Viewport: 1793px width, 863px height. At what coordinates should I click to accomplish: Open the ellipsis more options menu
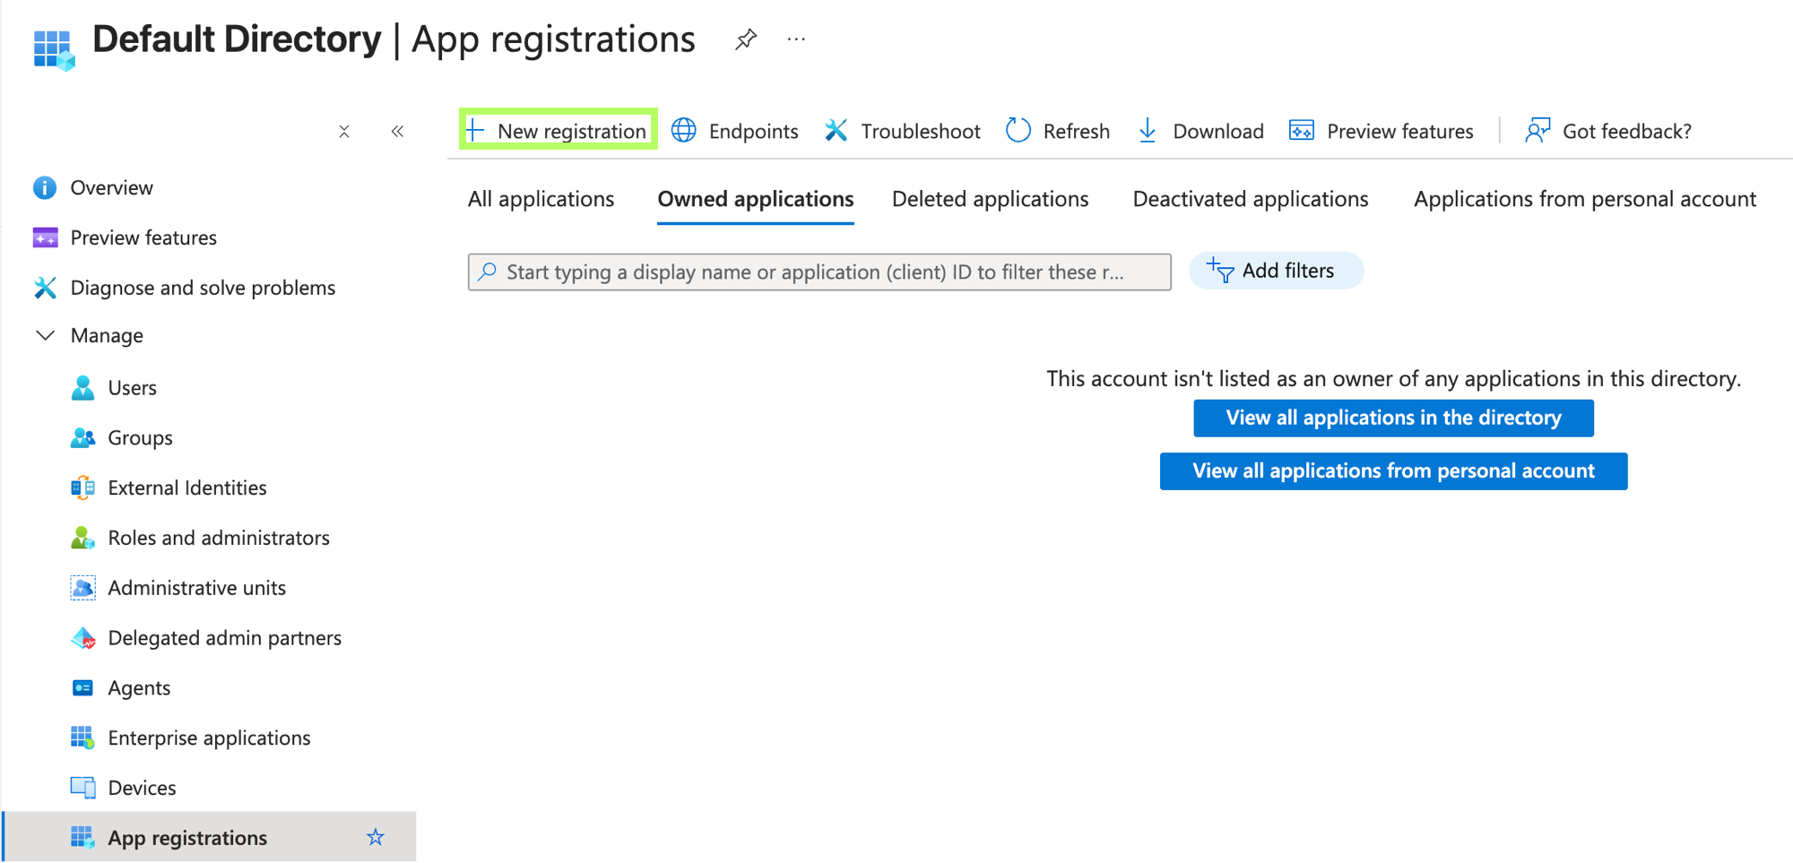coord(796,39)
